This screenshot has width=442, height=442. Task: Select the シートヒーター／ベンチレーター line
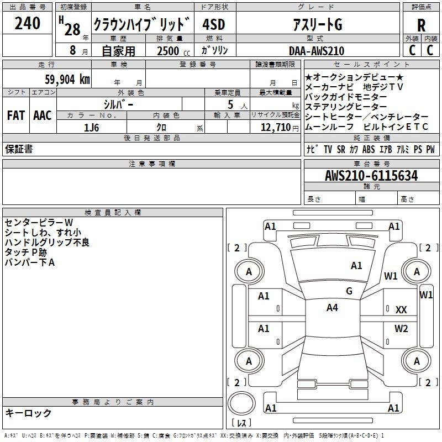coord(366,117)
